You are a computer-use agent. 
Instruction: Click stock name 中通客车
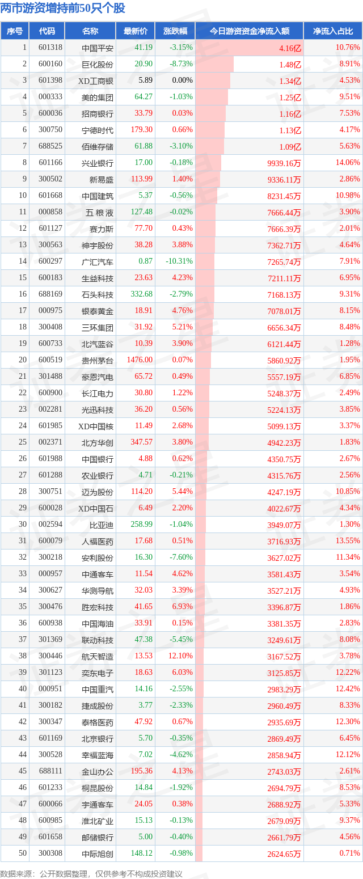98,574
